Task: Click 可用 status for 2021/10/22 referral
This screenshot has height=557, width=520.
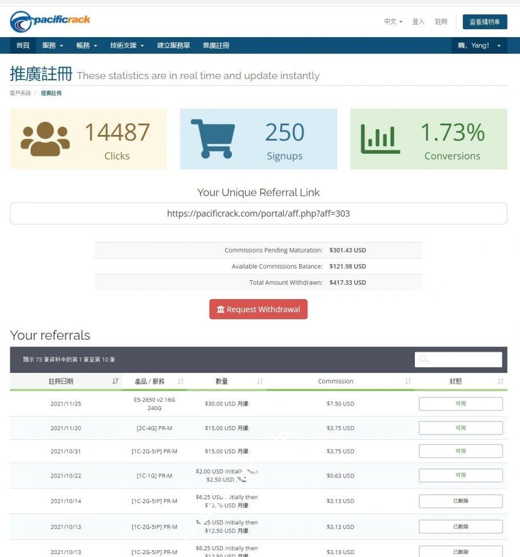Action: click(x=461, y=475)
